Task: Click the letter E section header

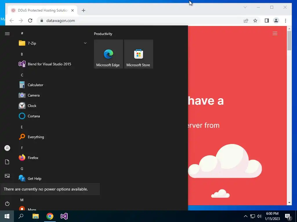Action: [x=22, y=127]
